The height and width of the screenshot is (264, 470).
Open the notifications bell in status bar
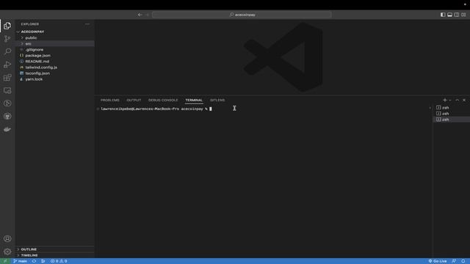click(x=463, y=261)
